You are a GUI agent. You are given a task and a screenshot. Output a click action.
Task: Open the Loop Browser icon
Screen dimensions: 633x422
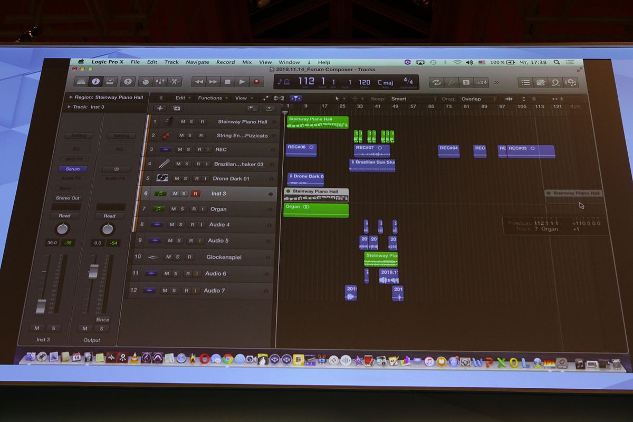tap(555, 83)
